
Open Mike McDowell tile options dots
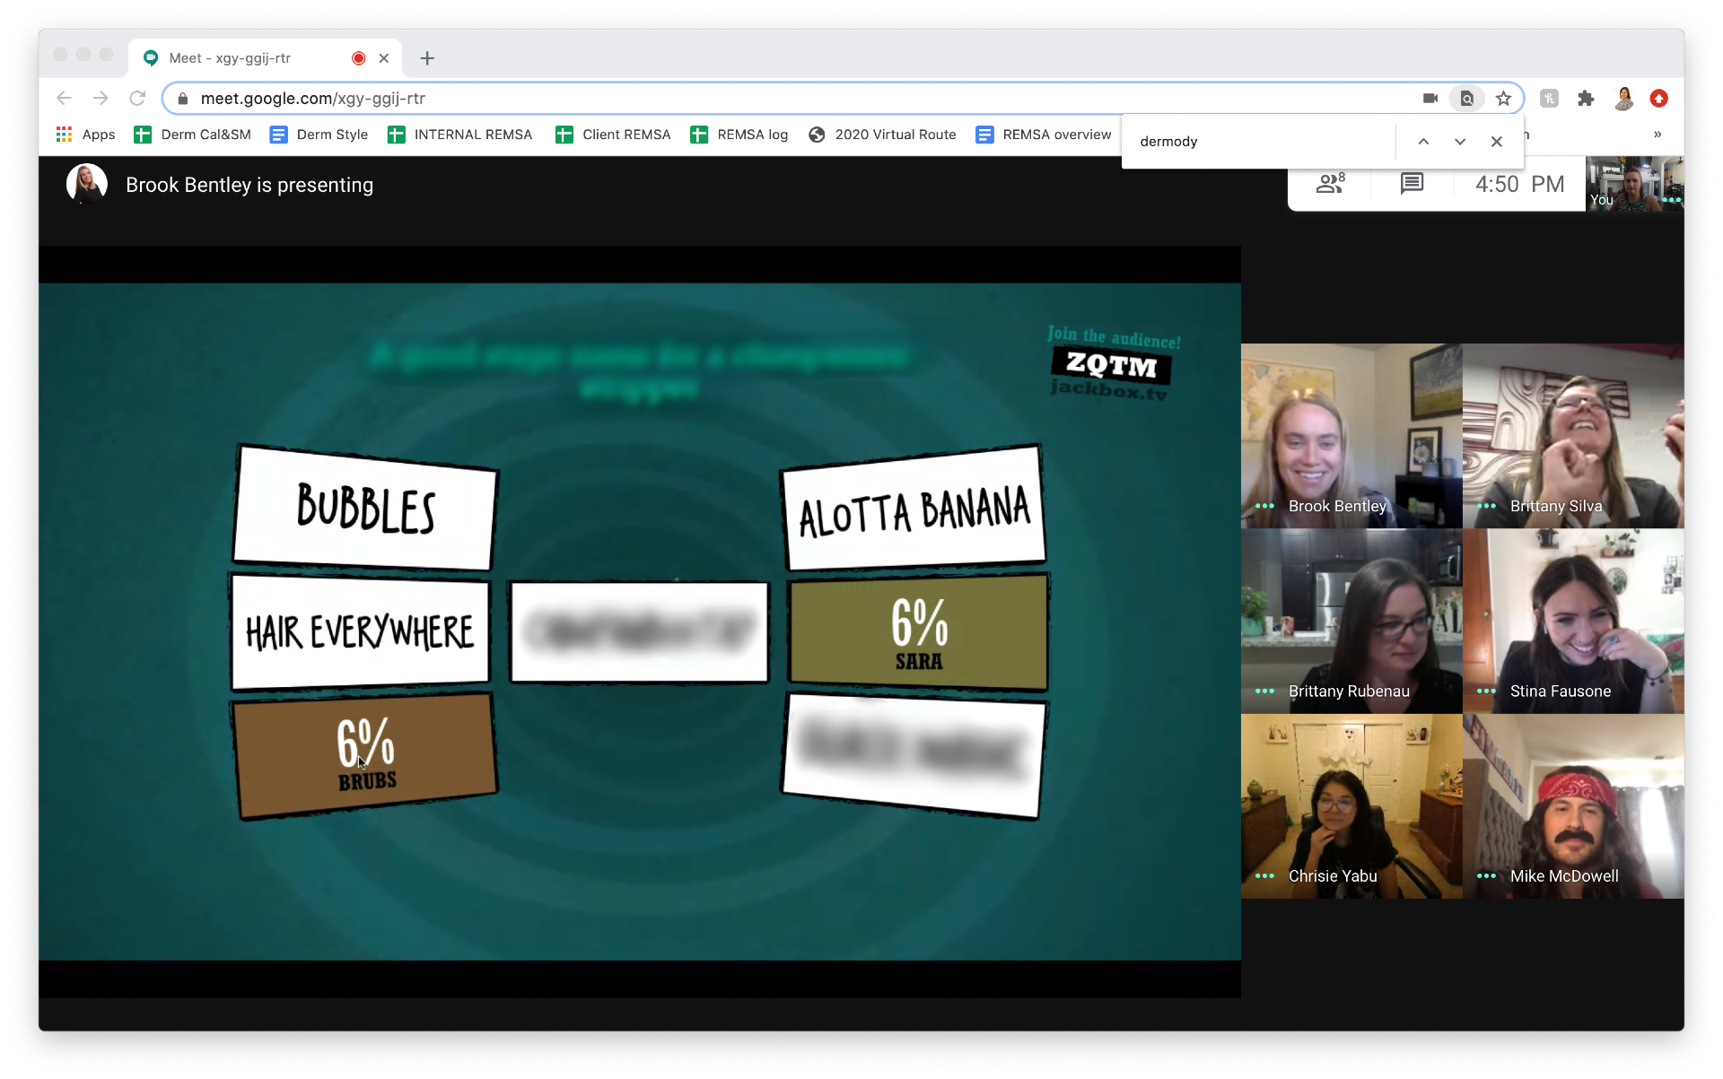(x=1486, y=876)
